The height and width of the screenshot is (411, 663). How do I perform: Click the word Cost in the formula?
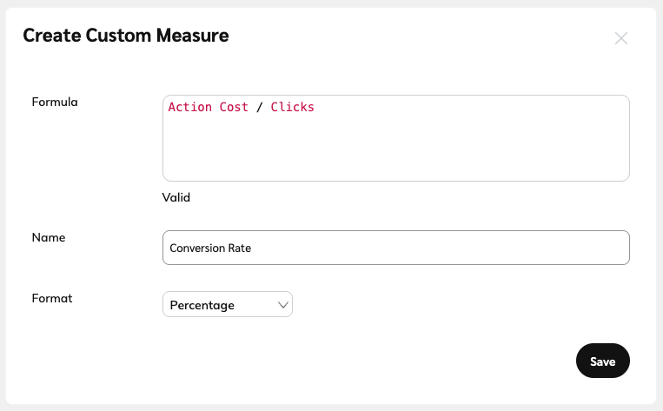pos(234,107)
